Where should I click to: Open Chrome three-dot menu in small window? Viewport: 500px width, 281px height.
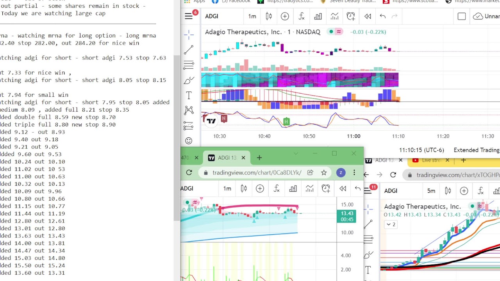point(354,173)
